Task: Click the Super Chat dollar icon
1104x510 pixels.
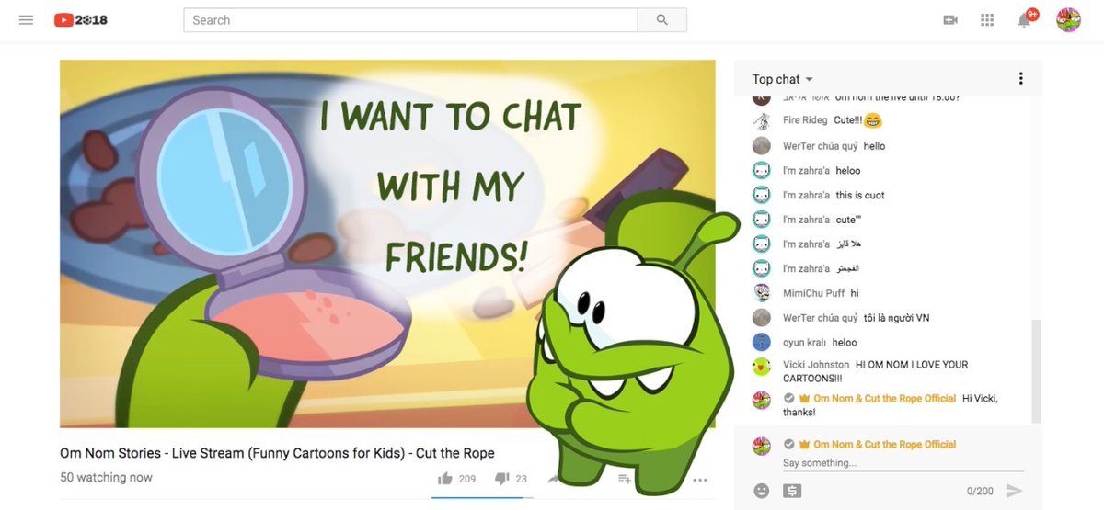Action: 791,491
